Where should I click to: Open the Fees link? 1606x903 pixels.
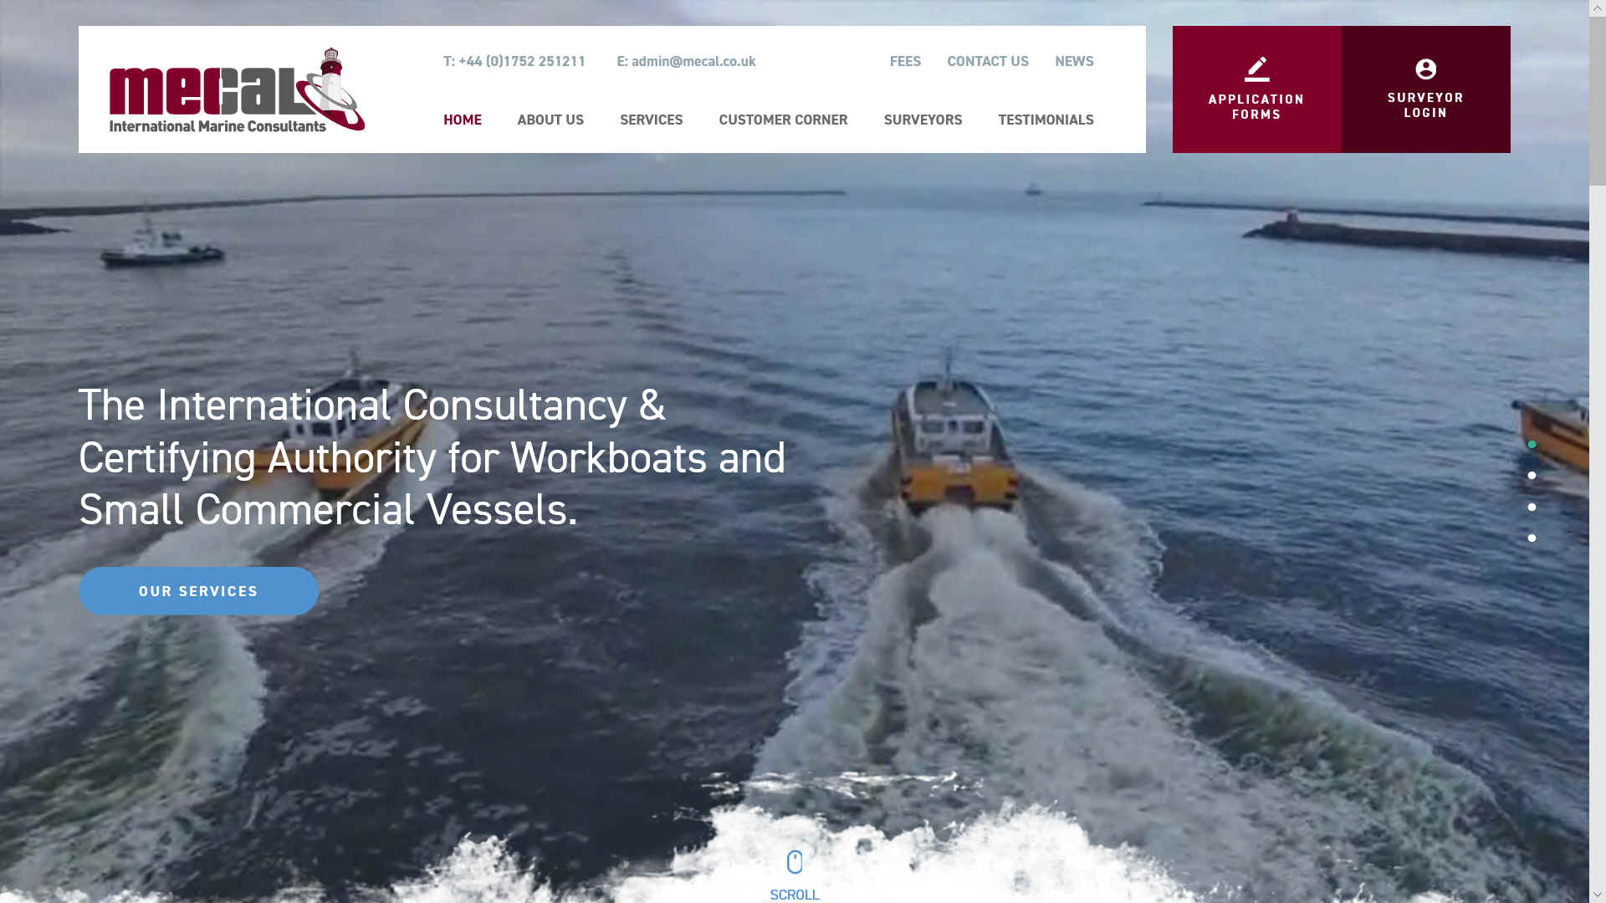pos(905,61)
